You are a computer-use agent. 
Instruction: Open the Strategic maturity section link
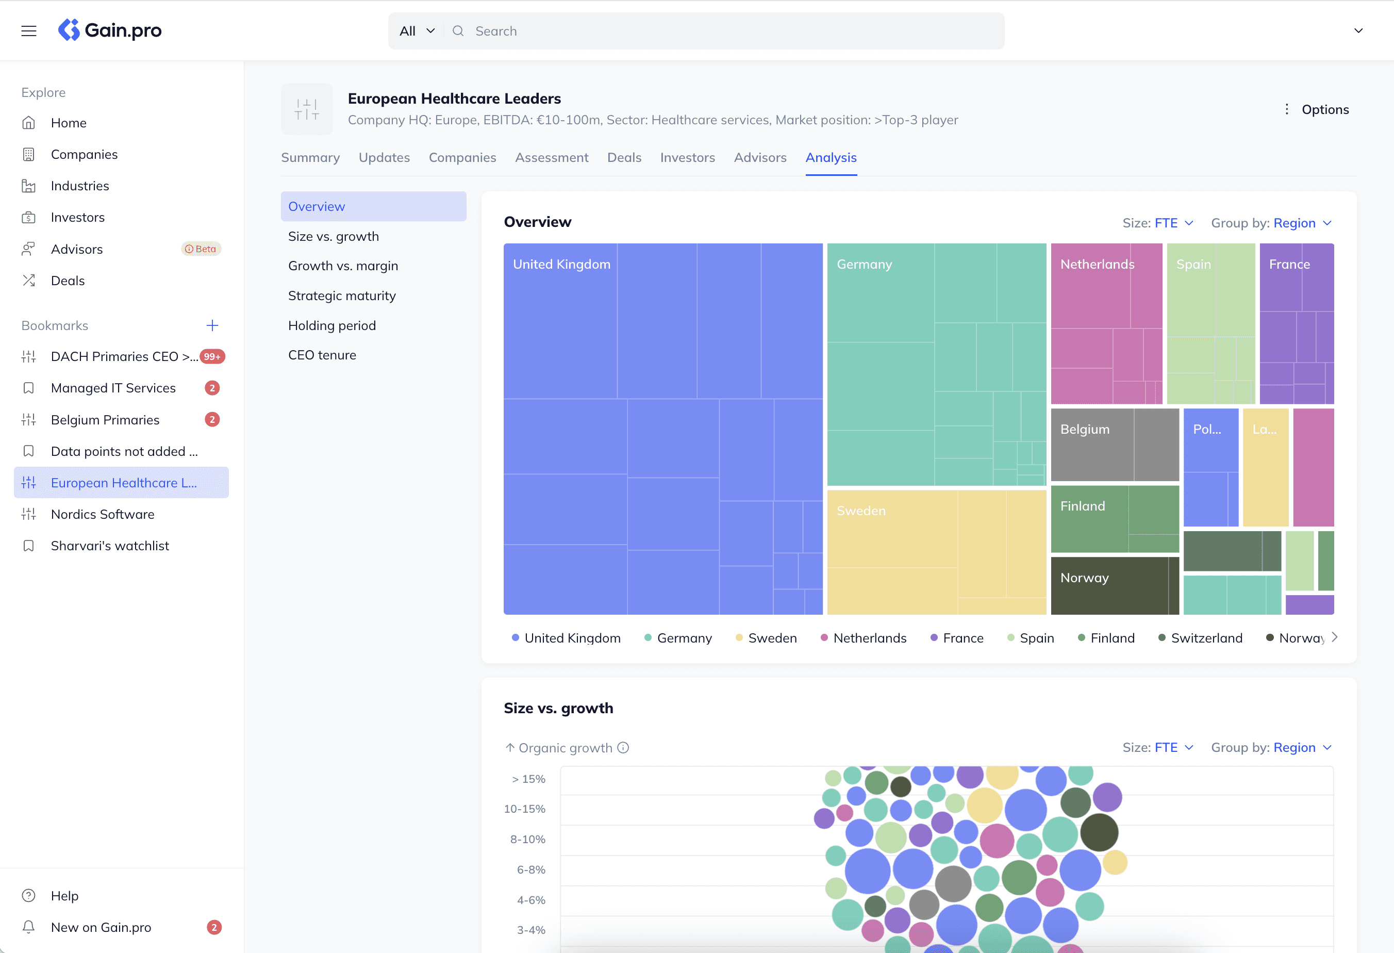342,295
